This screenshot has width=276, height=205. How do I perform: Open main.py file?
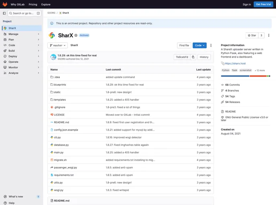tap(59, 153)
